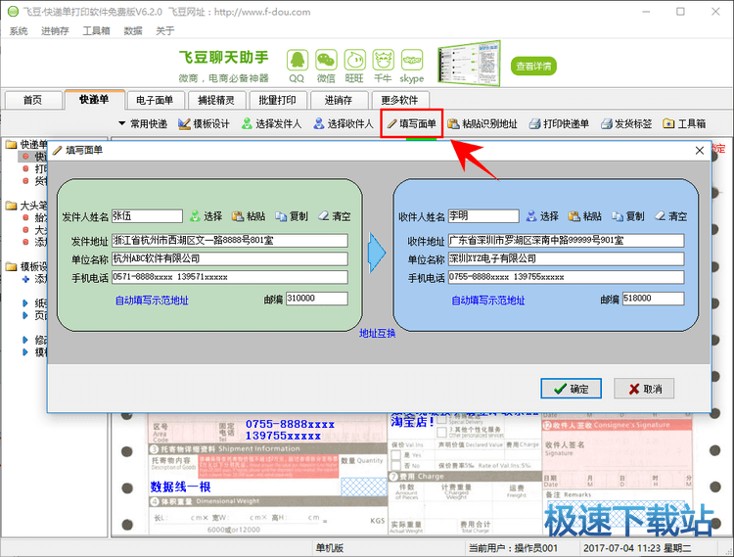Click sender 手机电话 input field
The width and height of the screenshot is (734, 557).
tap(230, 277)
